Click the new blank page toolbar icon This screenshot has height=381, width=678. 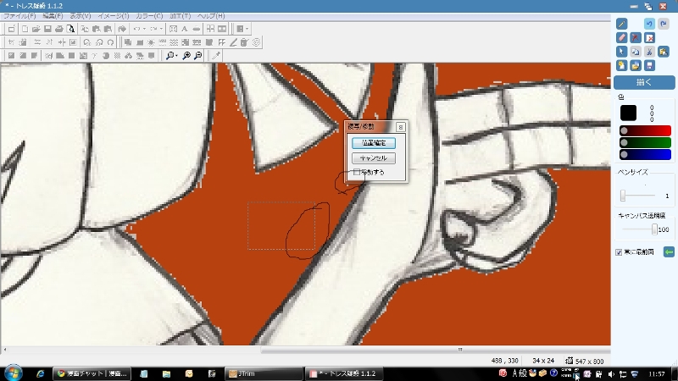pos(25,29)
